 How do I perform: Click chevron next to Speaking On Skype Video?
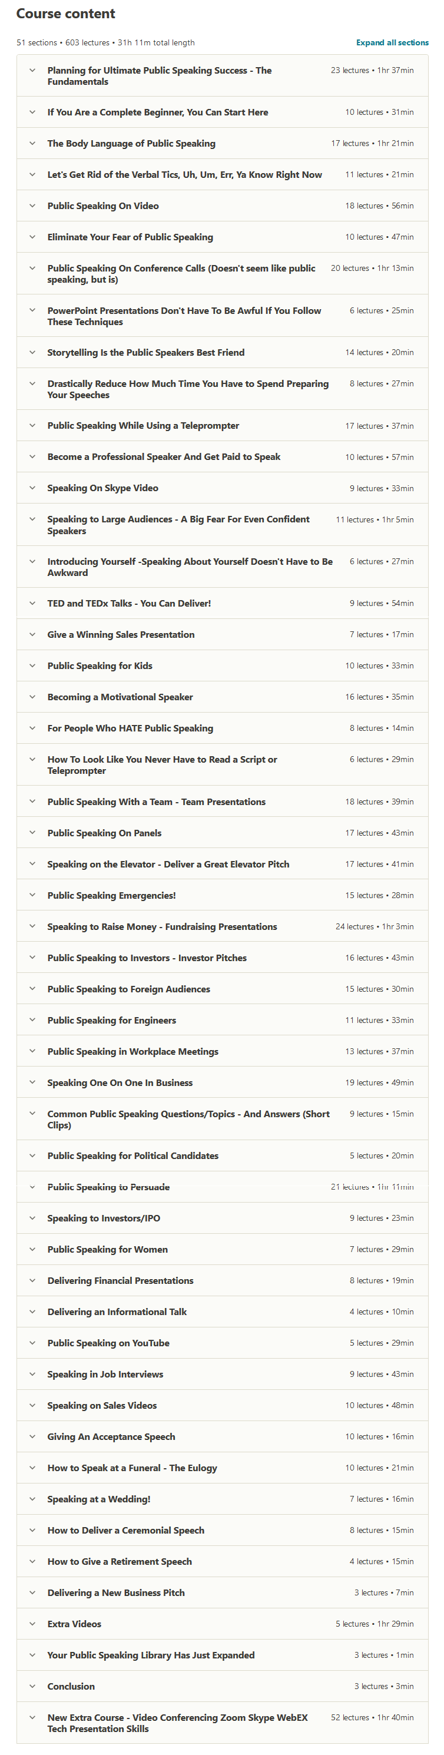click(x=32, y=488)
